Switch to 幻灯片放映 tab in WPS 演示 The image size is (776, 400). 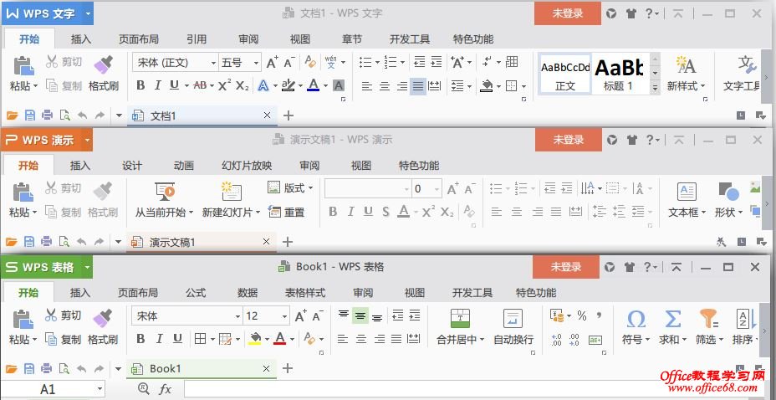tap(247, 166)
